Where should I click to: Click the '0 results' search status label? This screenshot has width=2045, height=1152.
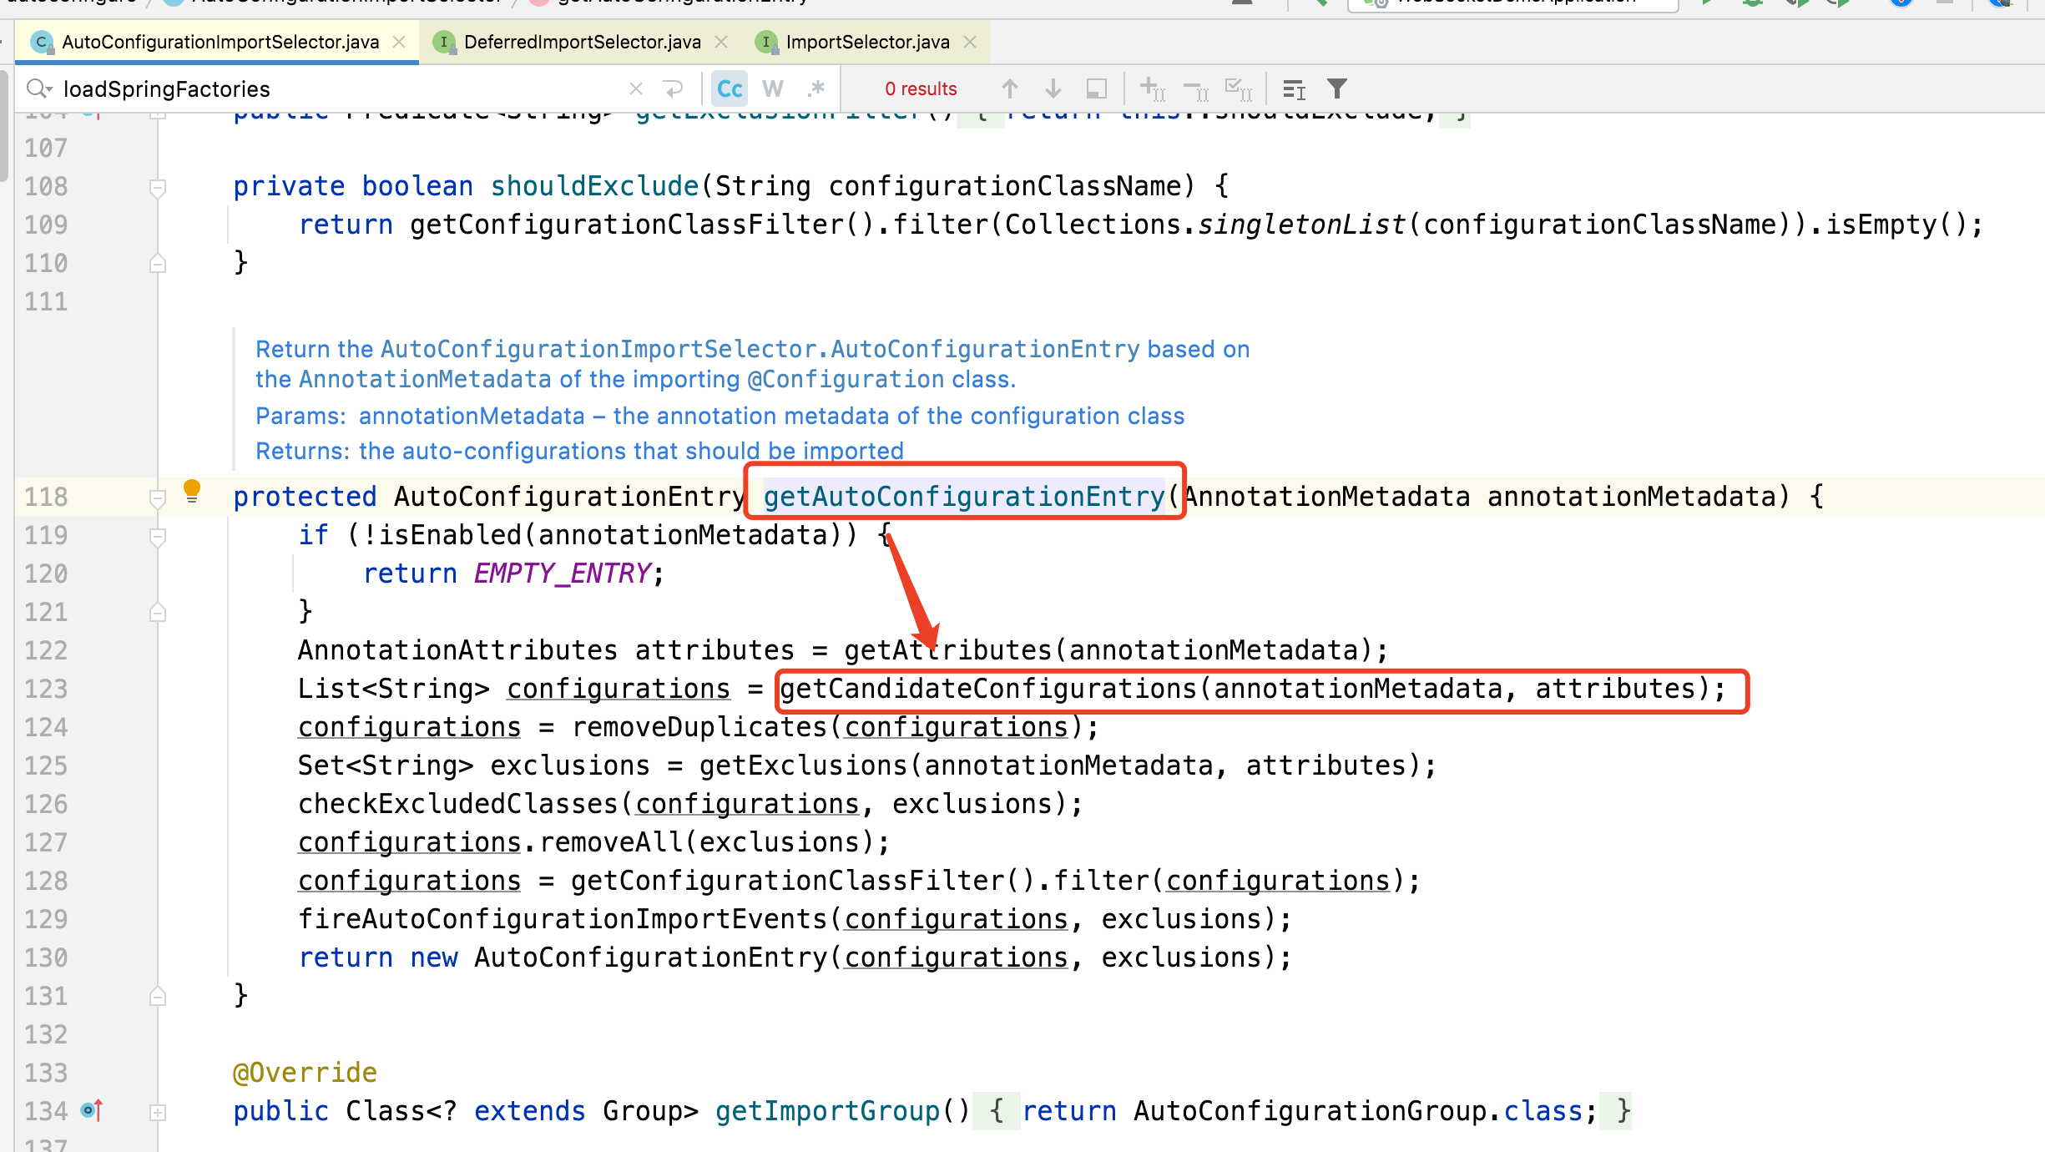(921, 88)
